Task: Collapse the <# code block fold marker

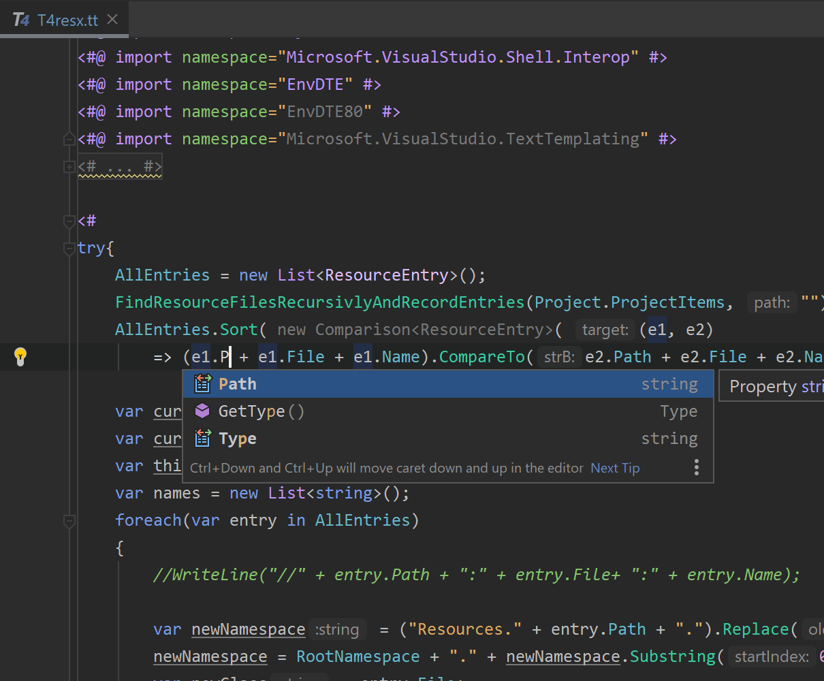Action: pos(69,221)
